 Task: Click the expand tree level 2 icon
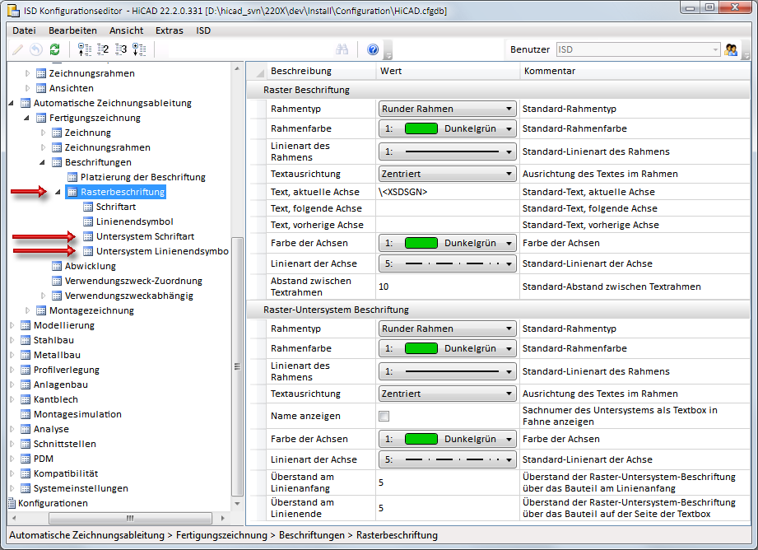coord(103,49)
